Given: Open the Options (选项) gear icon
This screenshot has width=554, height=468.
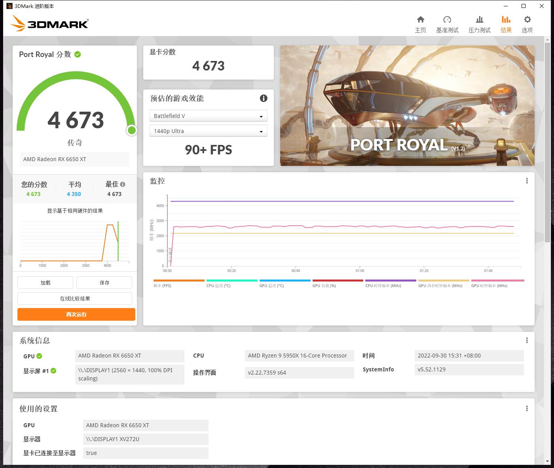Looking at the screenshot, I should click(527, 20).
